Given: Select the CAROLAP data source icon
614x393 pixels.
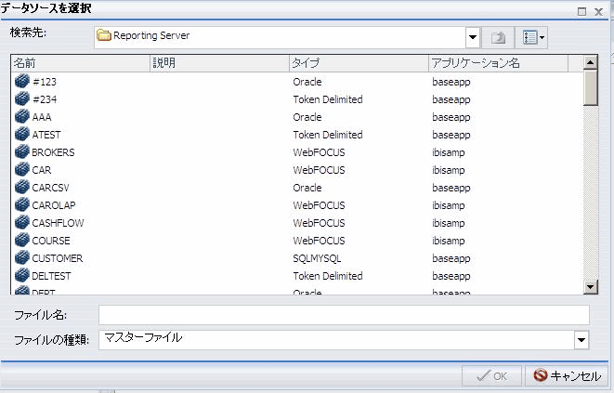Looking at the screenshot, I should coord(22,205).
